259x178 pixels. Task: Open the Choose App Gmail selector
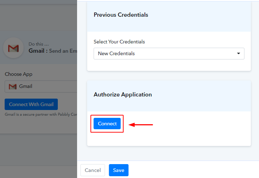click(x=41, y=87)
